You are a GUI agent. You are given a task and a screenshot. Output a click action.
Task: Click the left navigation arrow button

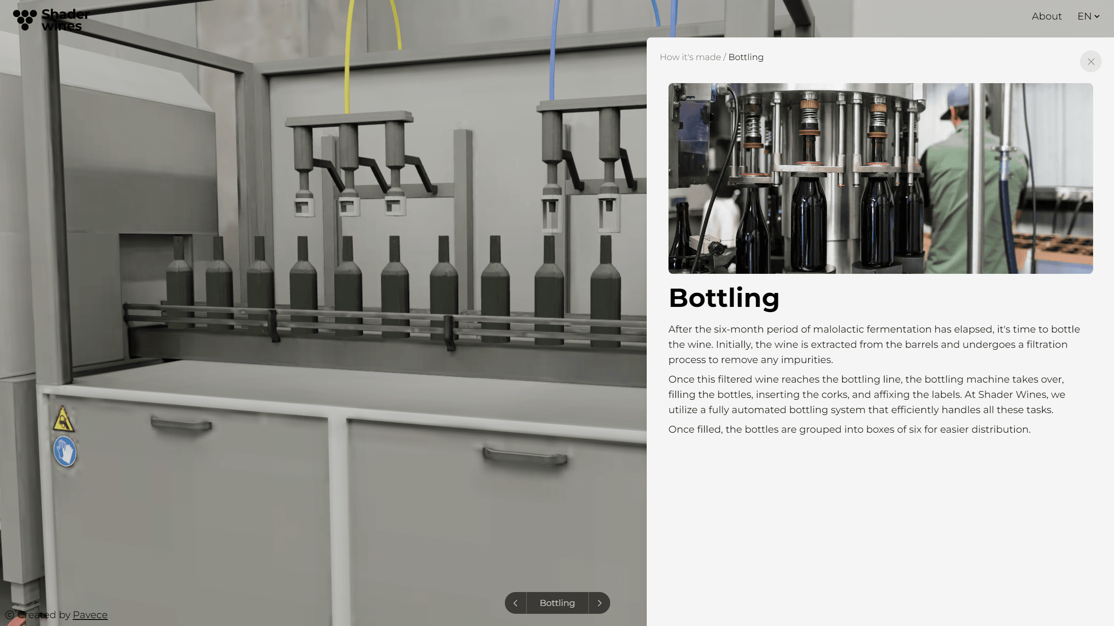[515, 603]
